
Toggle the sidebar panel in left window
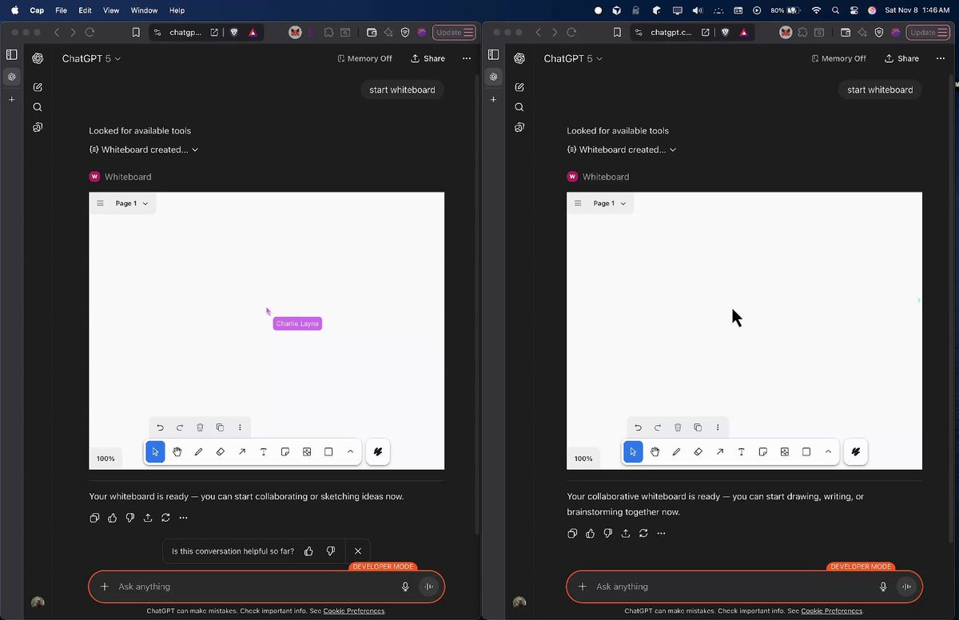click(x=11, y=55)
